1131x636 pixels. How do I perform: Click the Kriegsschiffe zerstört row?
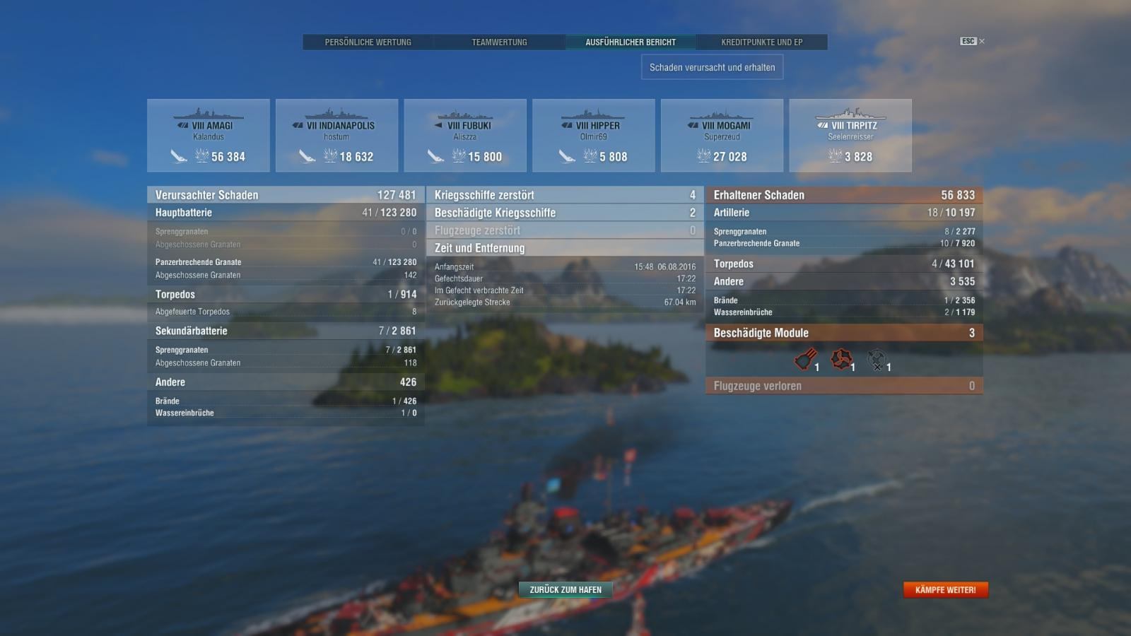(x=565, y=195)
